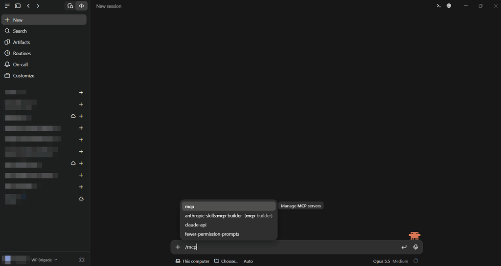Click the orange mascot icon above prompt

click(x=414, y=236)
